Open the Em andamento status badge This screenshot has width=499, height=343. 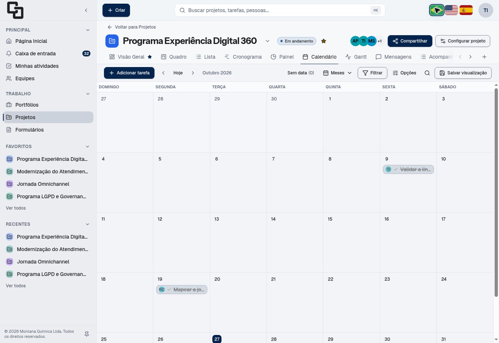tap(297, 41)
